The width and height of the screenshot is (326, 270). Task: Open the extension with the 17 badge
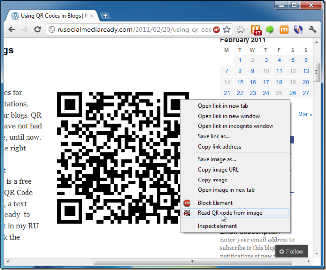pyautogui.click(x=256, y=30)
